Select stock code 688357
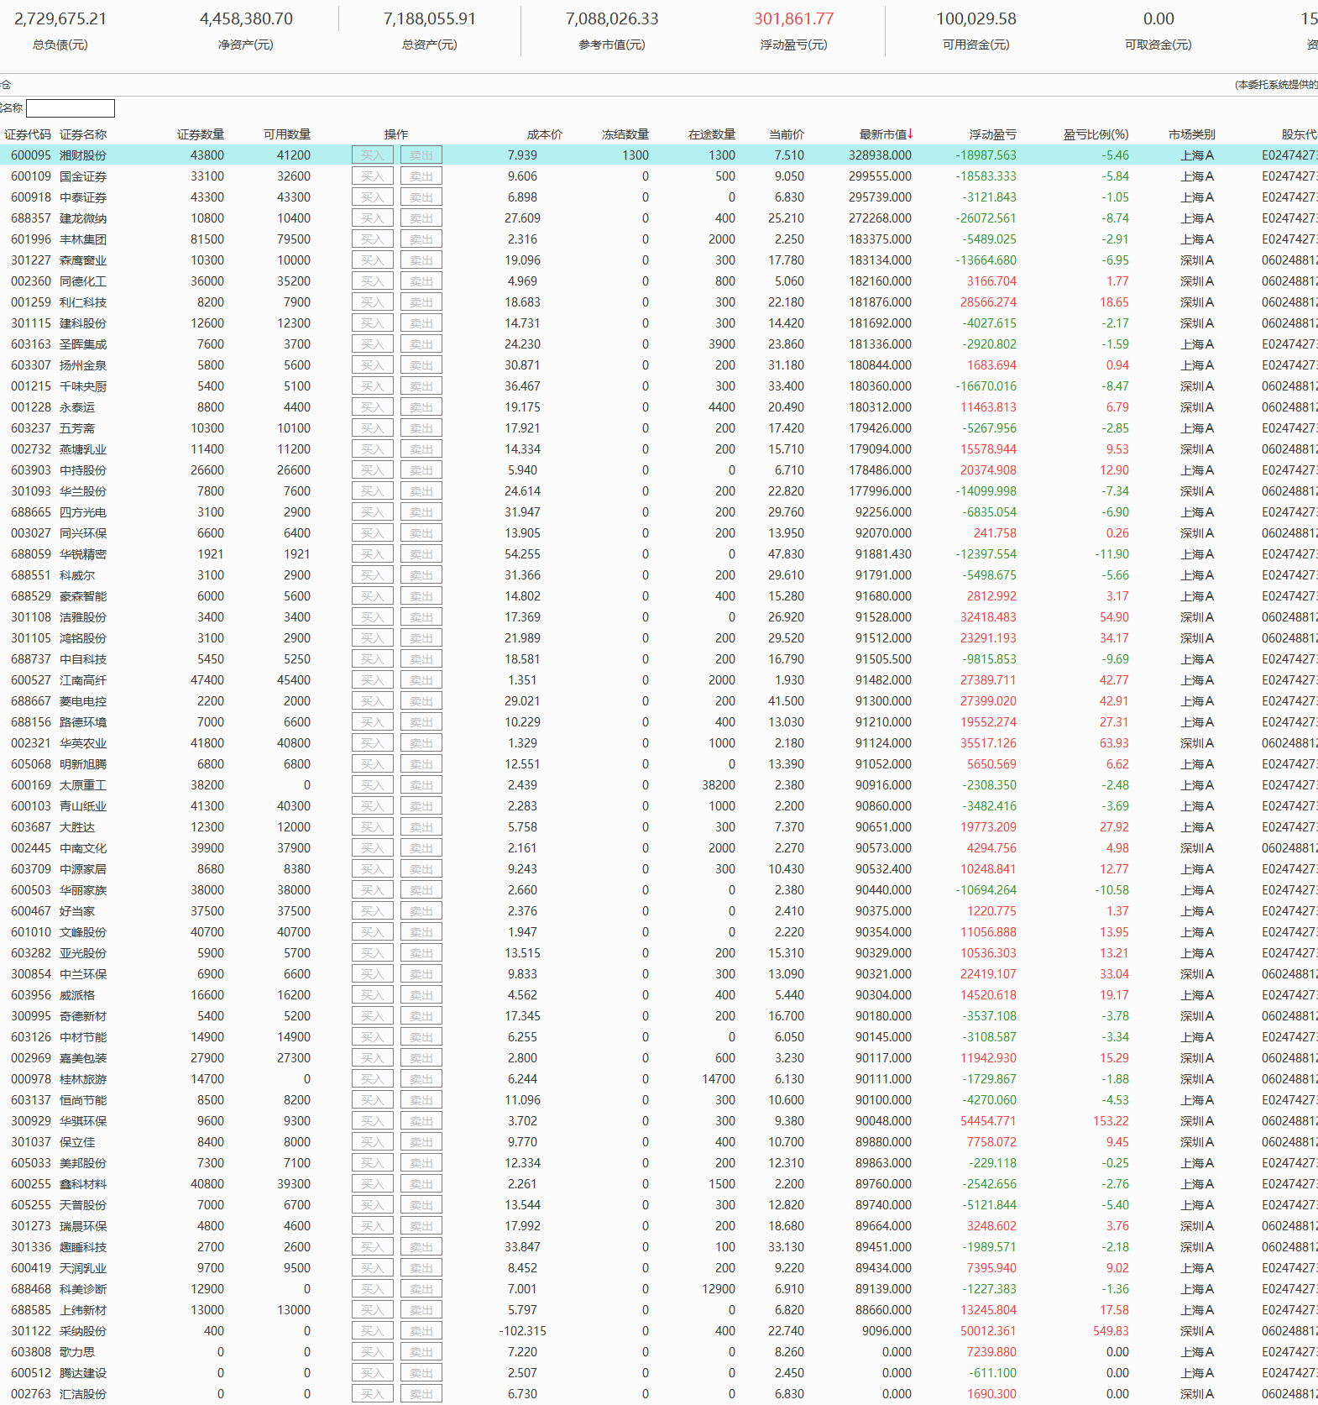 [x=31, y=218]
